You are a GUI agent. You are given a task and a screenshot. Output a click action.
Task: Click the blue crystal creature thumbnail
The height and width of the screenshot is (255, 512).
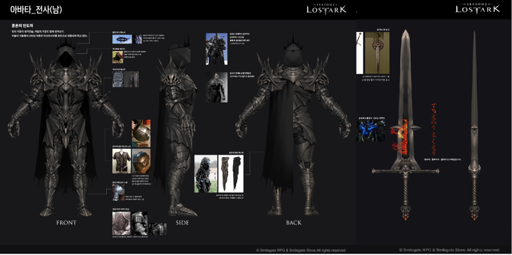(371, 130)
